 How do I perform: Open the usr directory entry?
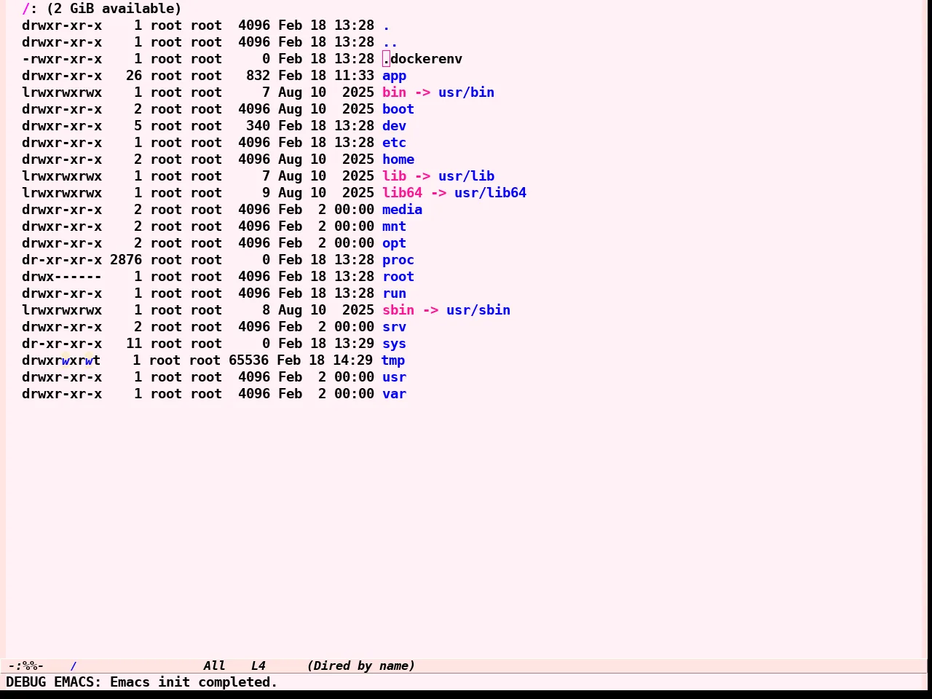(x=394, y=377)
